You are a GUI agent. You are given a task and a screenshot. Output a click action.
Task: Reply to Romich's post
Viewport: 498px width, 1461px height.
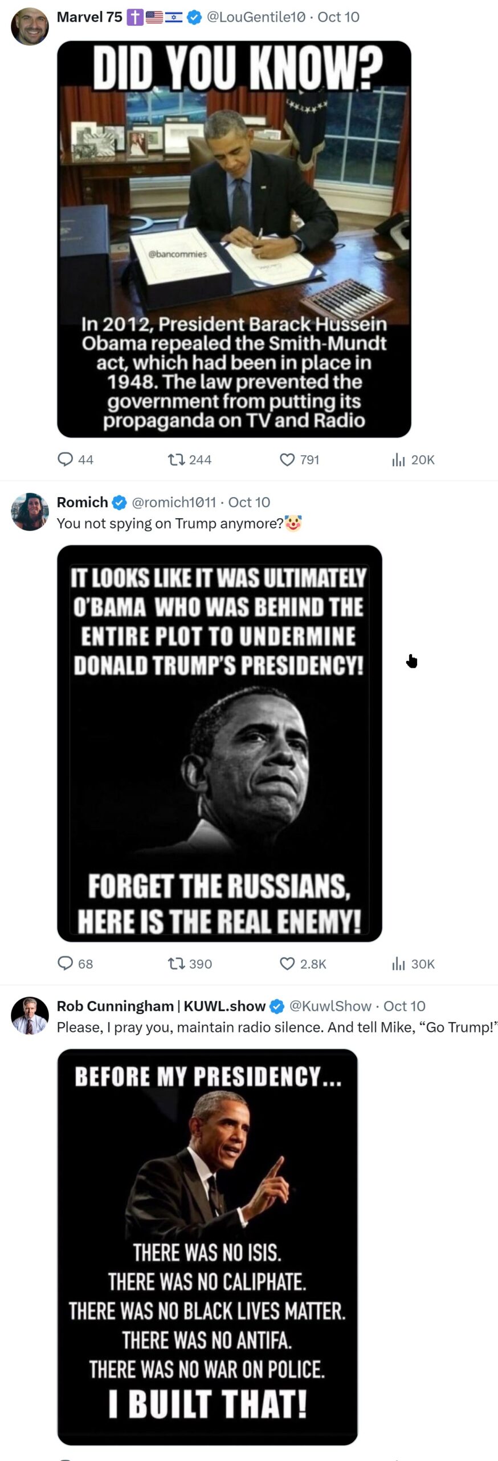click(66, 963)
